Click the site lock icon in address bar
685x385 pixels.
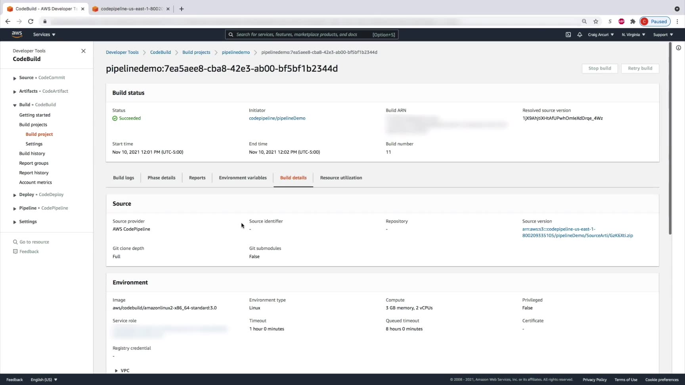point(45,21)
